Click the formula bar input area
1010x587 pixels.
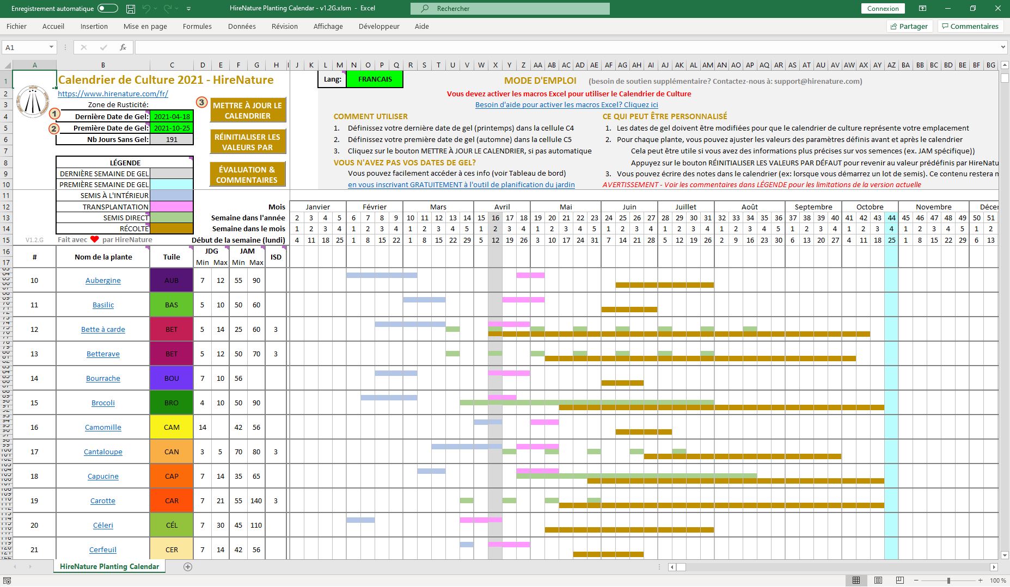(566, 47)
